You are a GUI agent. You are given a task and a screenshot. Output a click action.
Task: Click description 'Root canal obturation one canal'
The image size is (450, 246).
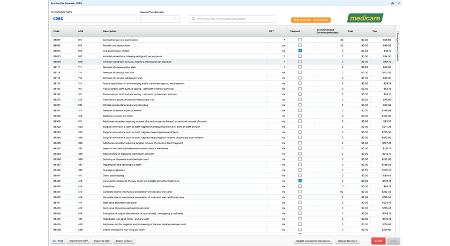pyautogui.click(x=119, y=203)
